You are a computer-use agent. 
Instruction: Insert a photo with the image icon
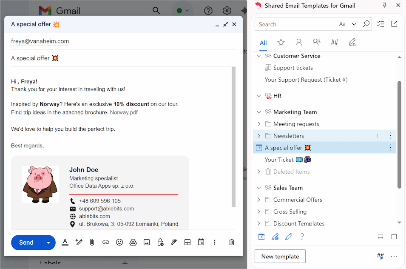(147, 242)
